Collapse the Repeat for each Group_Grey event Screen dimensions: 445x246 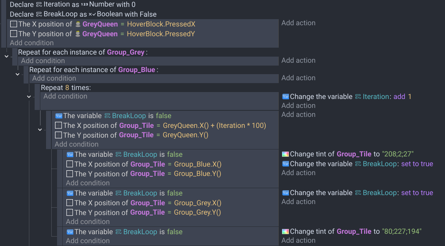point(7,57)
